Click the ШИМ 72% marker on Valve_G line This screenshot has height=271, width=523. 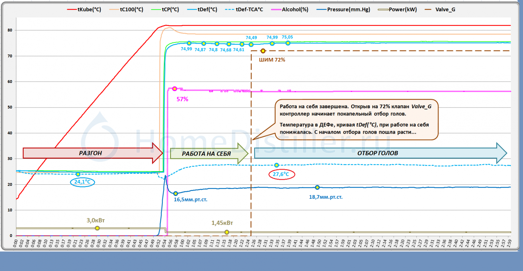pyautogui.click(x=263, y=51)
